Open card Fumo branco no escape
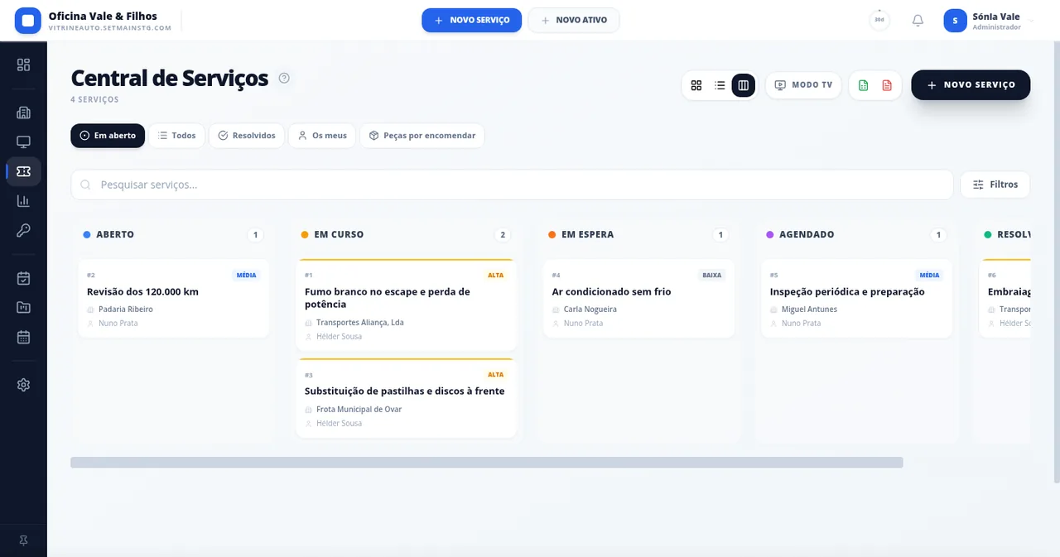 [x=406, y=305]
